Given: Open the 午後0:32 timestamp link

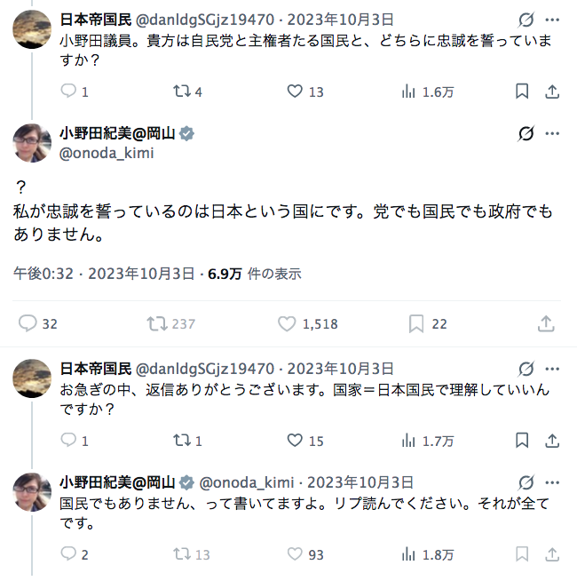Looking at the screenshot, I should pyautogui.click(x=43, y=275).
